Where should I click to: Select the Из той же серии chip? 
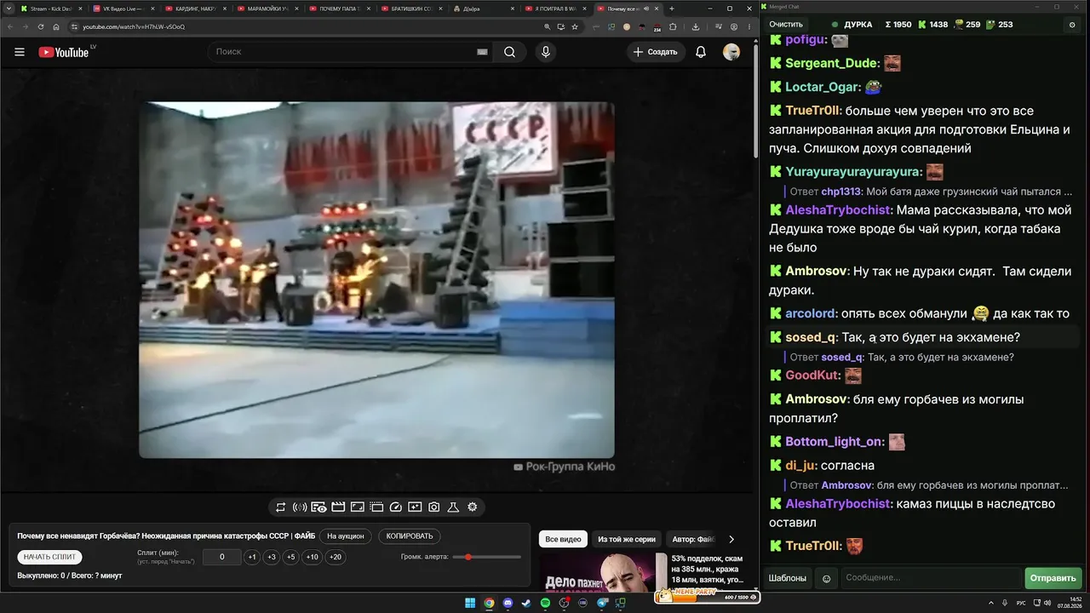click(627, 539)
